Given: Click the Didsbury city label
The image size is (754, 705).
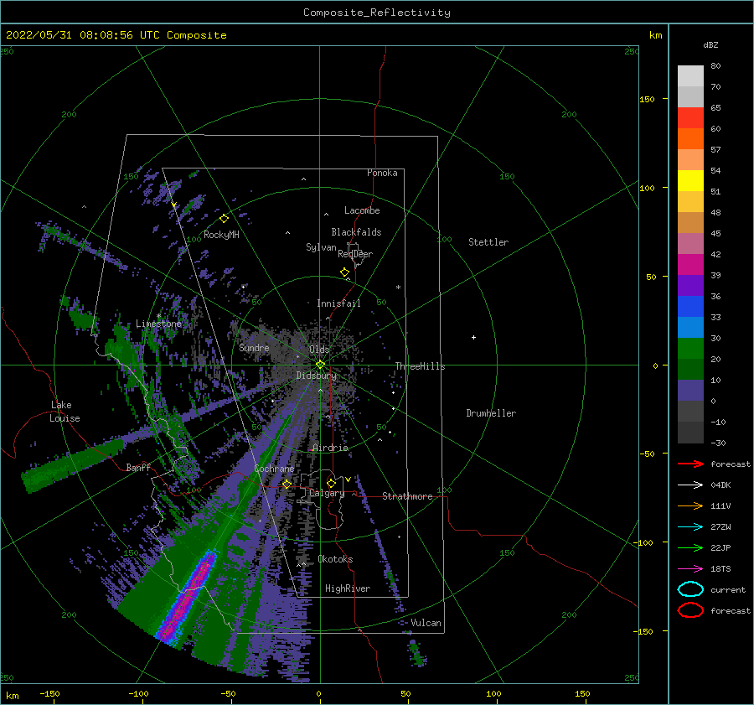Looking at the screenshot, I should coord(317,376).
